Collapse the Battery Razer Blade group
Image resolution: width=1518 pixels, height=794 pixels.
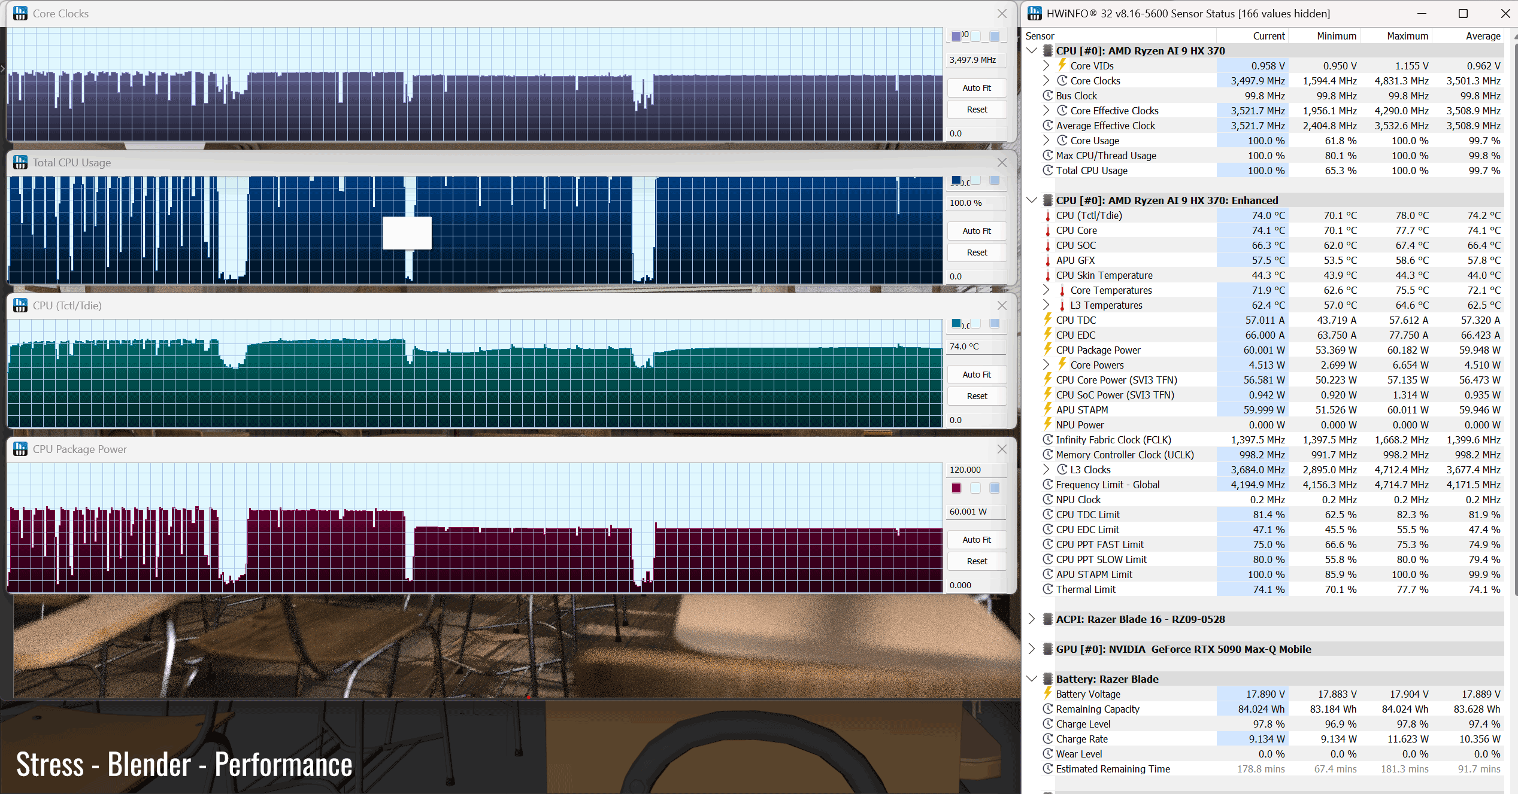tap(1032, 679)
